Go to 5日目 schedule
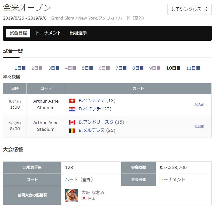The width and height of the screenshot is (215, 209). 87,68
